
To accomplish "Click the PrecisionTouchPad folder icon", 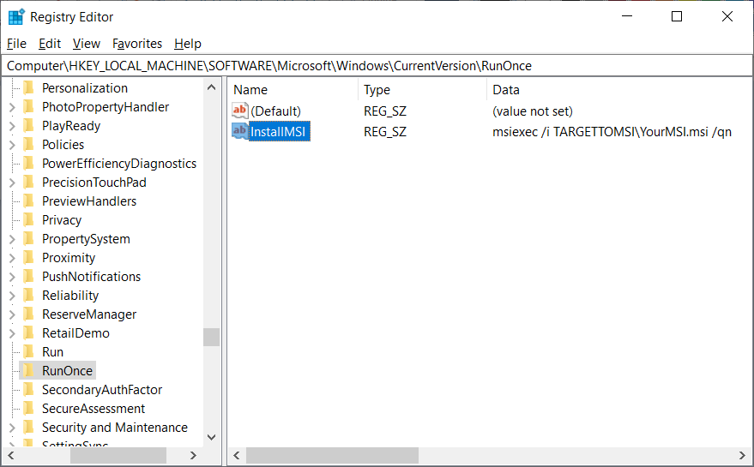I will tap(29, 183).
